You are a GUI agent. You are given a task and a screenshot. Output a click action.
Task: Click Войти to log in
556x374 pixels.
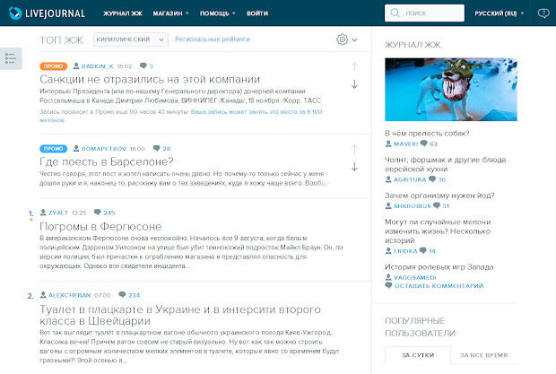[257, 13]
